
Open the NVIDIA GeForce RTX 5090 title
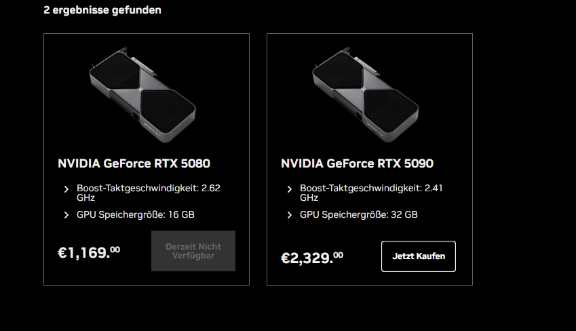[x=357, y=163]
